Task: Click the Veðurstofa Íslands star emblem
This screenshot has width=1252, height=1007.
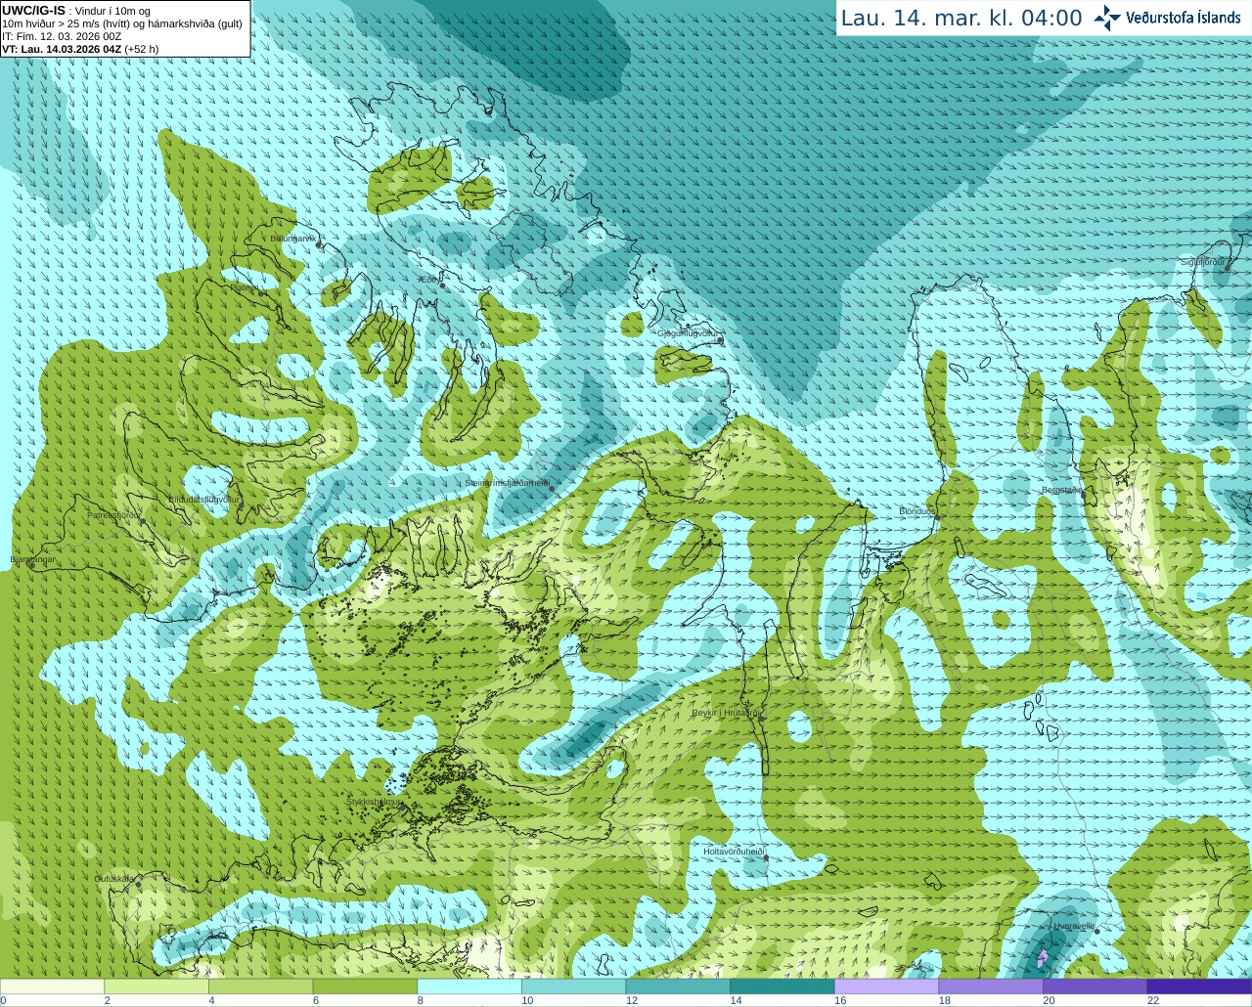Action: click(1107, 18)
